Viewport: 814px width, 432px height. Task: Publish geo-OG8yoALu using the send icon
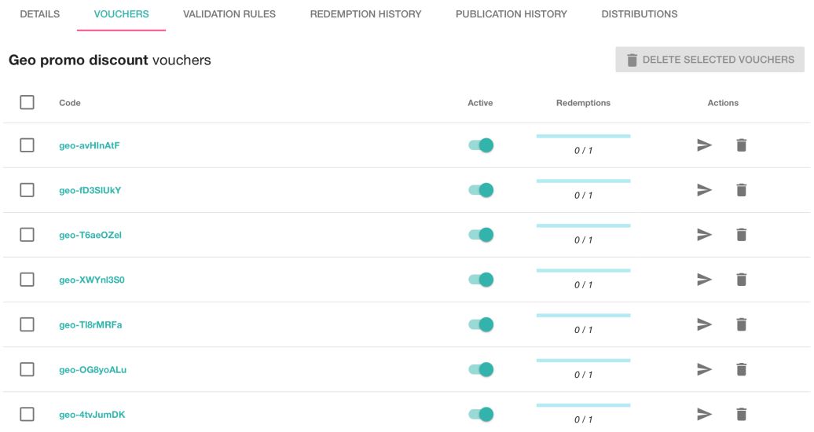click(x=704, y=369)
